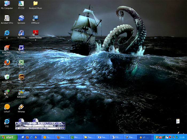Launch Autopano from the desktop

coord(21,92)
